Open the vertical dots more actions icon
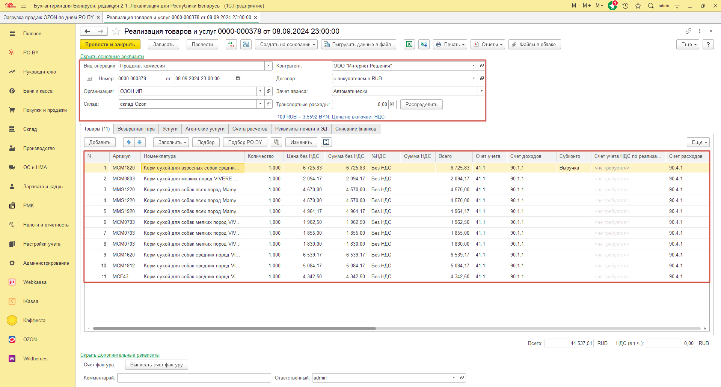Screen dimensions: 721x387 [x=700, y=31]
